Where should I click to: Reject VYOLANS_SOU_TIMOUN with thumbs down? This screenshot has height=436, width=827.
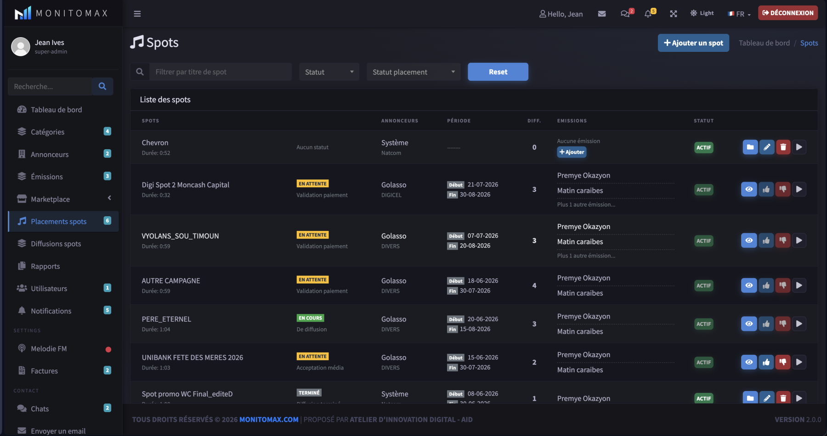783,240
